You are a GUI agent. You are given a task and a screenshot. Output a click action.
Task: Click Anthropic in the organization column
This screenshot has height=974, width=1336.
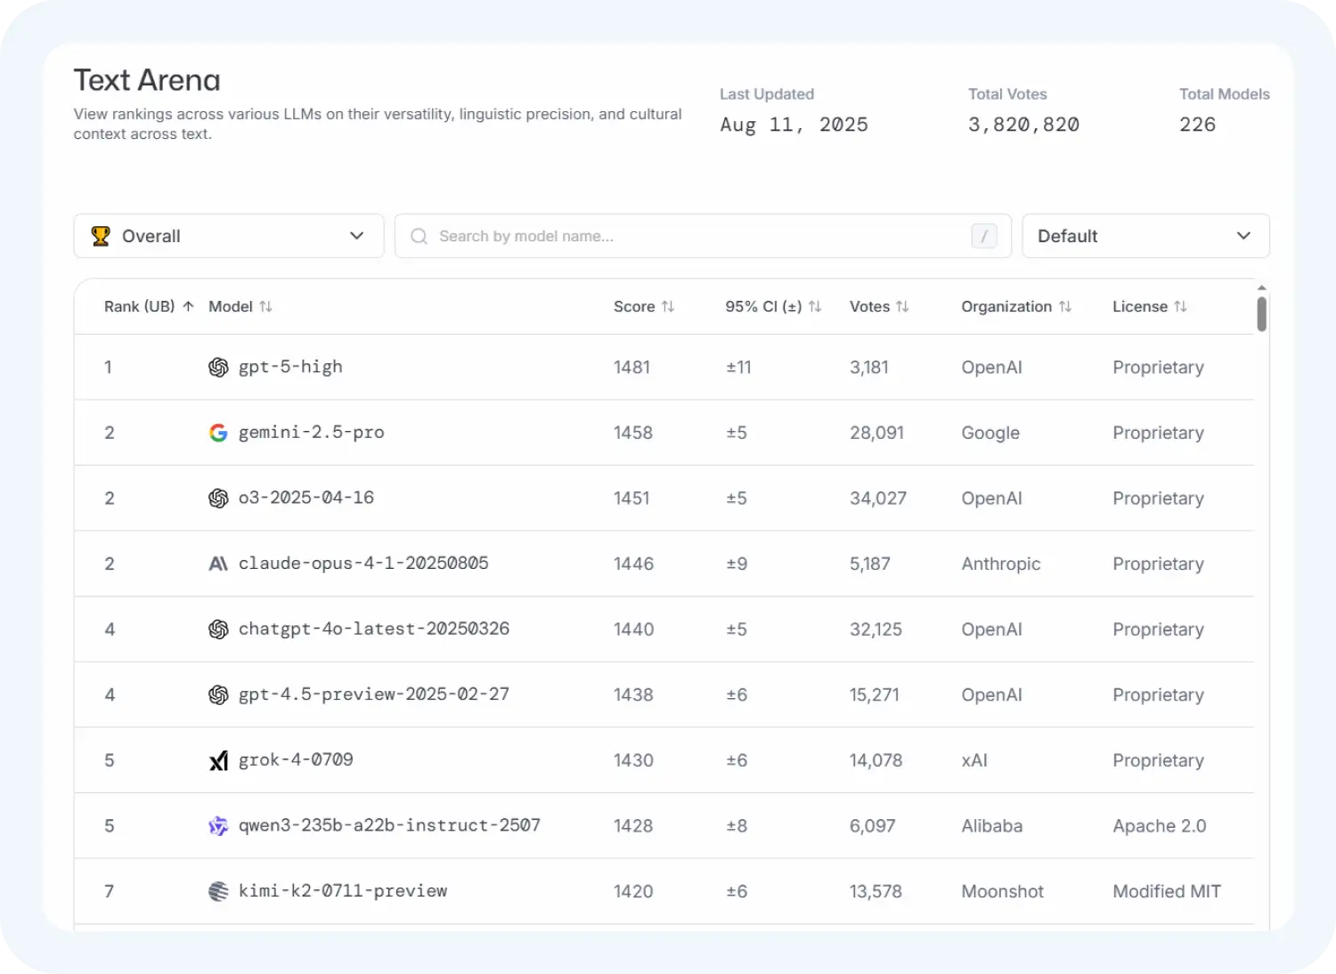(x=1001, y=564)
